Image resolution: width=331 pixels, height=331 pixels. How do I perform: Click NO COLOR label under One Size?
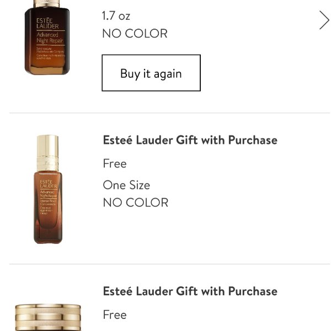136,202
